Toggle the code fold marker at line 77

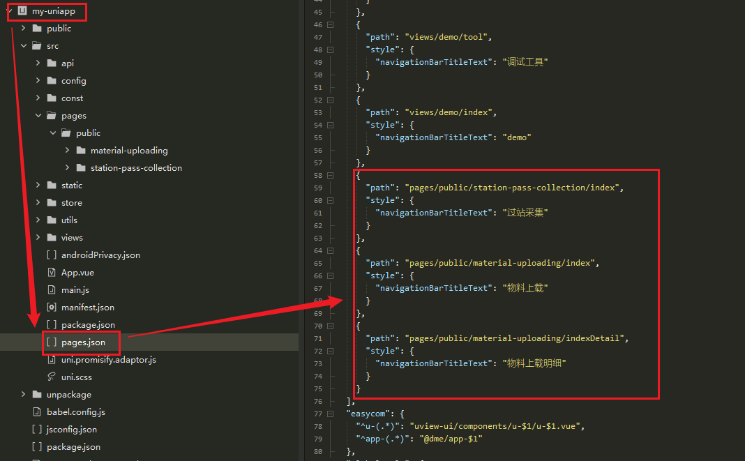[x=330, y=414]
